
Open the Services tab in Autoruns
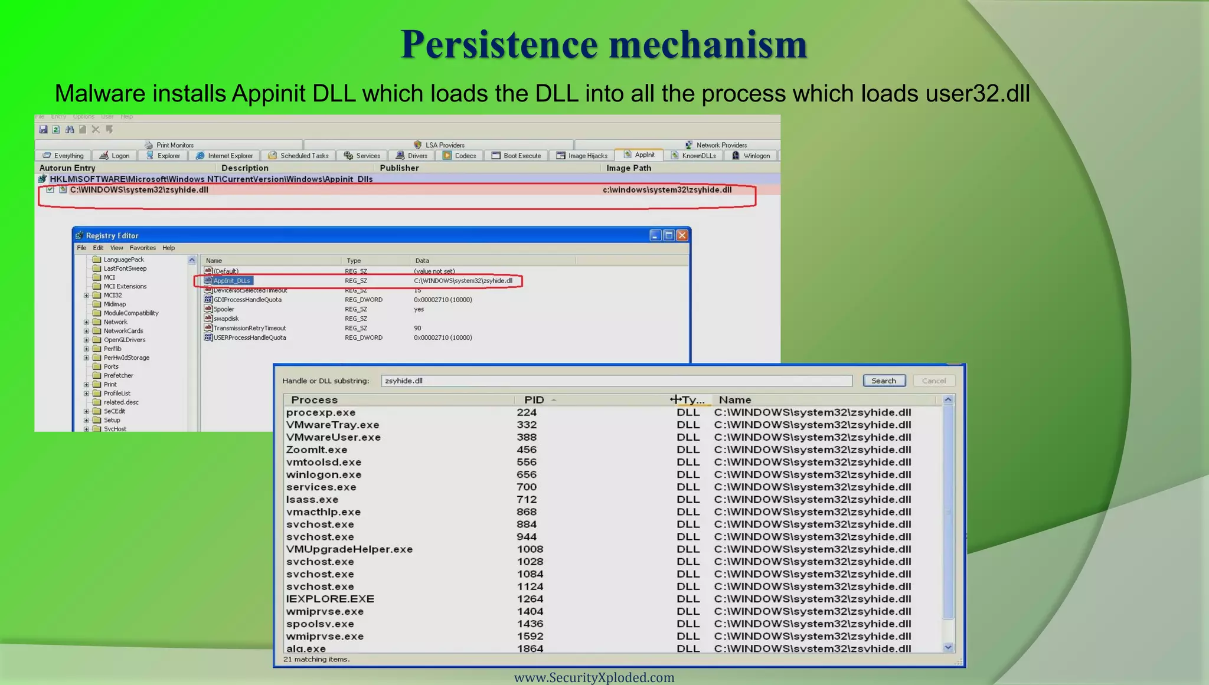[362, 156]
